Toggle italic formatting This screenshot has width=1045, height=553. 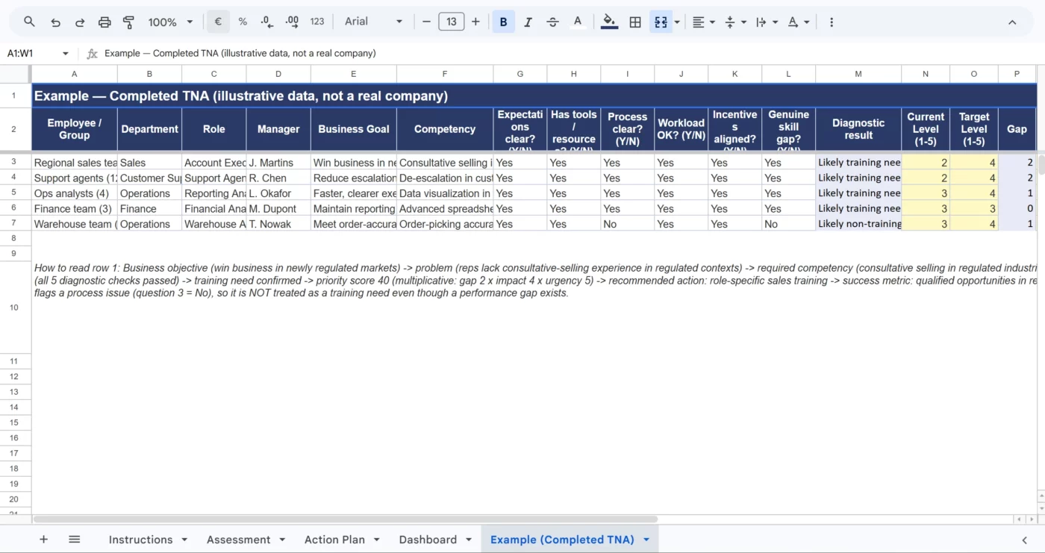point(528,22)
